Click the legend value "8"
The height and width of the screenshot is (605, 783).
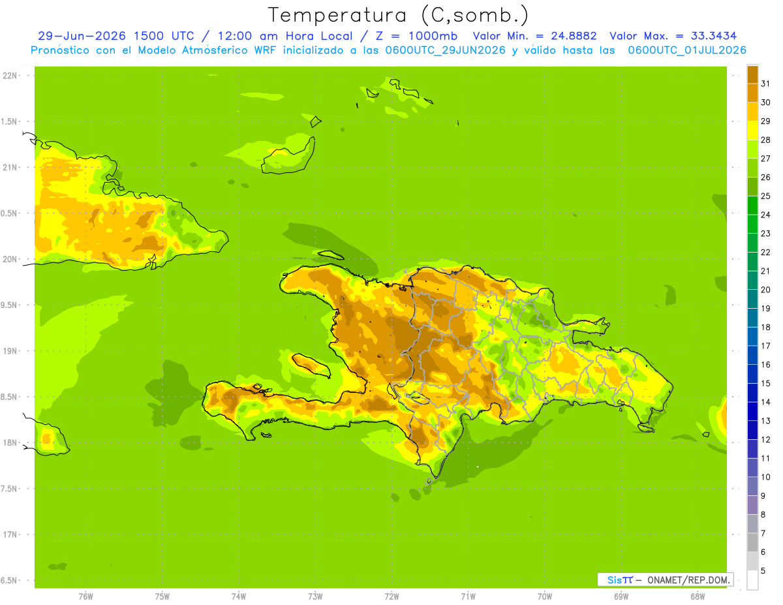coord(763,514)
